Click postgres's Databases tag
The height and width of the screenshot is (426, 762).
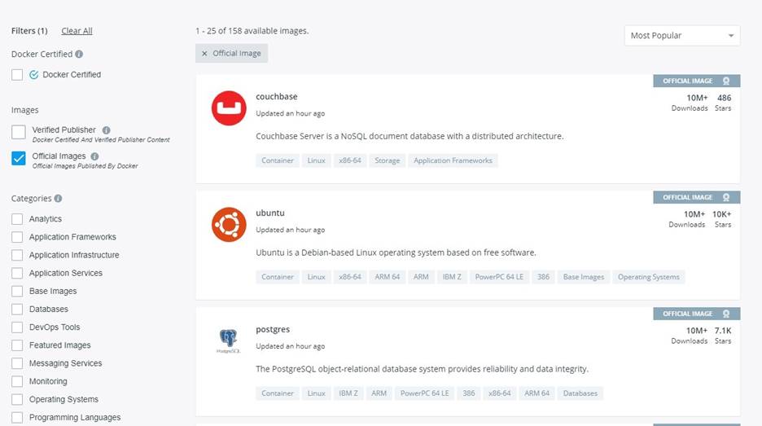point(580,393)
